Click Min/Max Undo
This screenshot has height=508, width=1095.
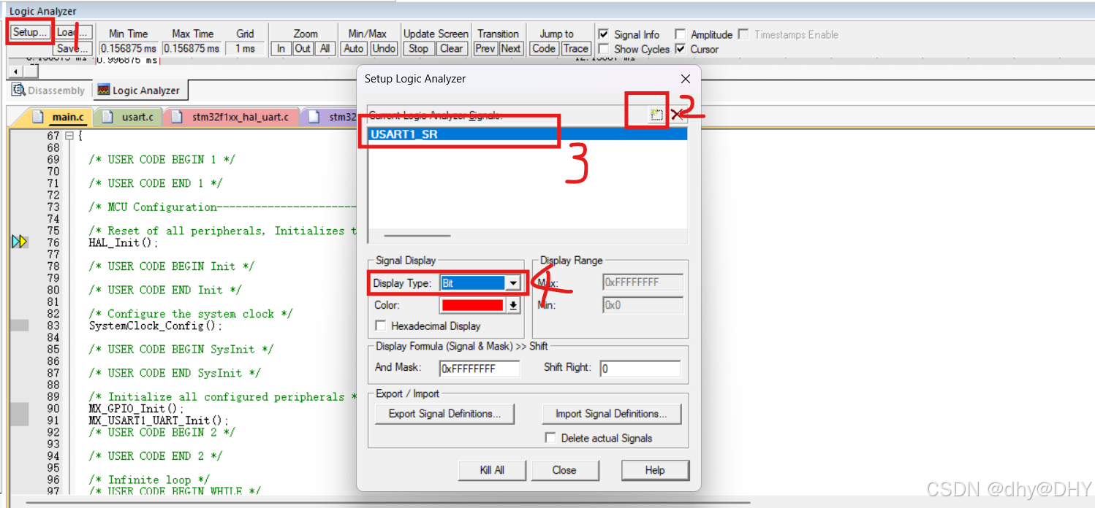pyautogui.click(x=384, y=48)
